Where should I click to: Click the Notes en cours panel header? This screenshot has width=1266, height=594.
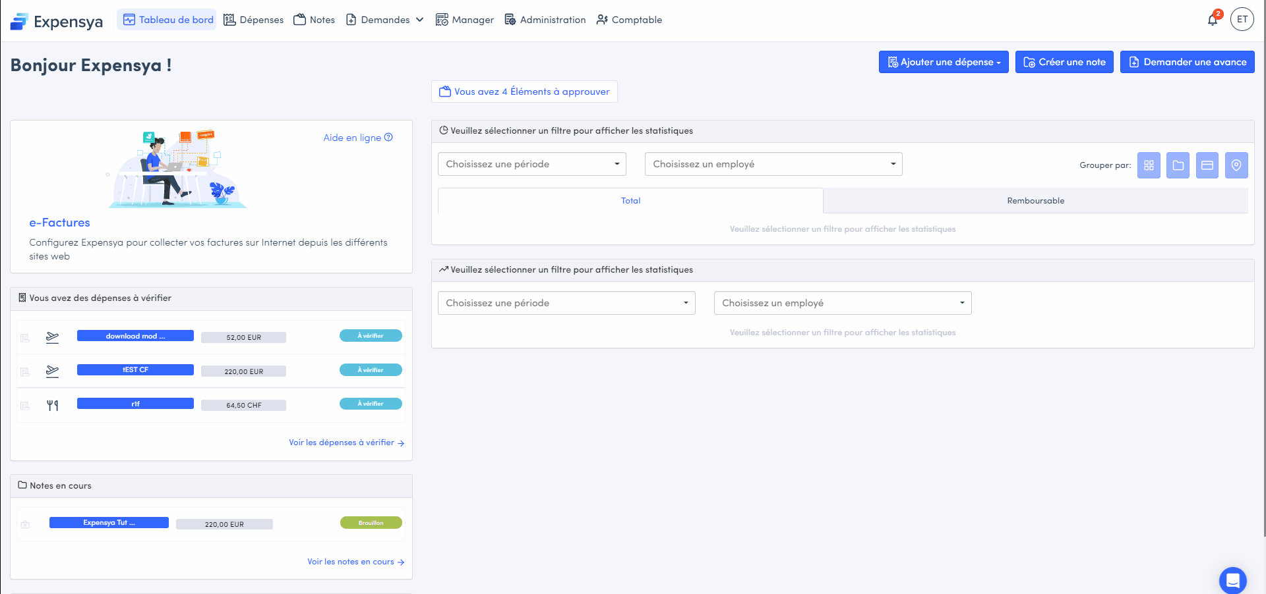click(211, 486)
